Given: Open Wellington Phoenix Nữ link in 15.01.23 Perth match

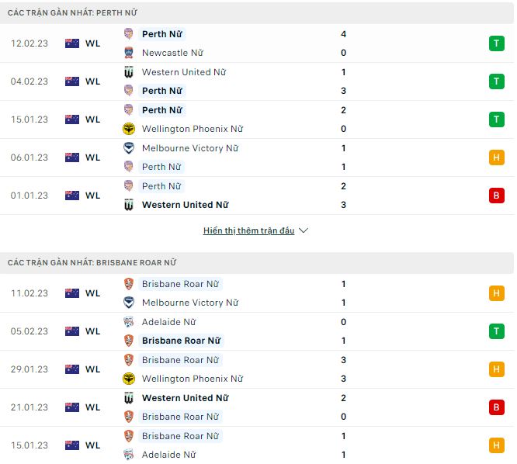Looking at the screenshot, I should click(193, 129).
